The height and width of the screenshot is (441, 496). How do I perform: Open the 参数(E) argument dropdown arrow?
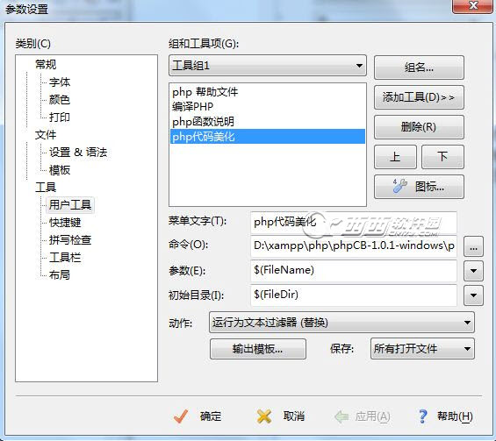tap(473, 271)
